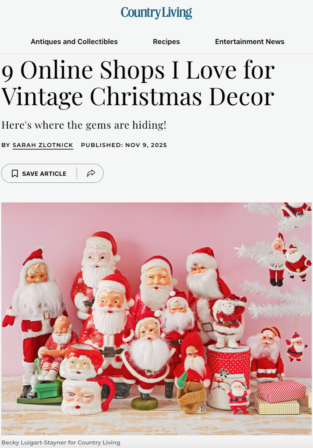The height and width of the screenshot is (448, 313).
Task: Click the Becky Luigart-Stayner photo credit
Action: (61, 442)
